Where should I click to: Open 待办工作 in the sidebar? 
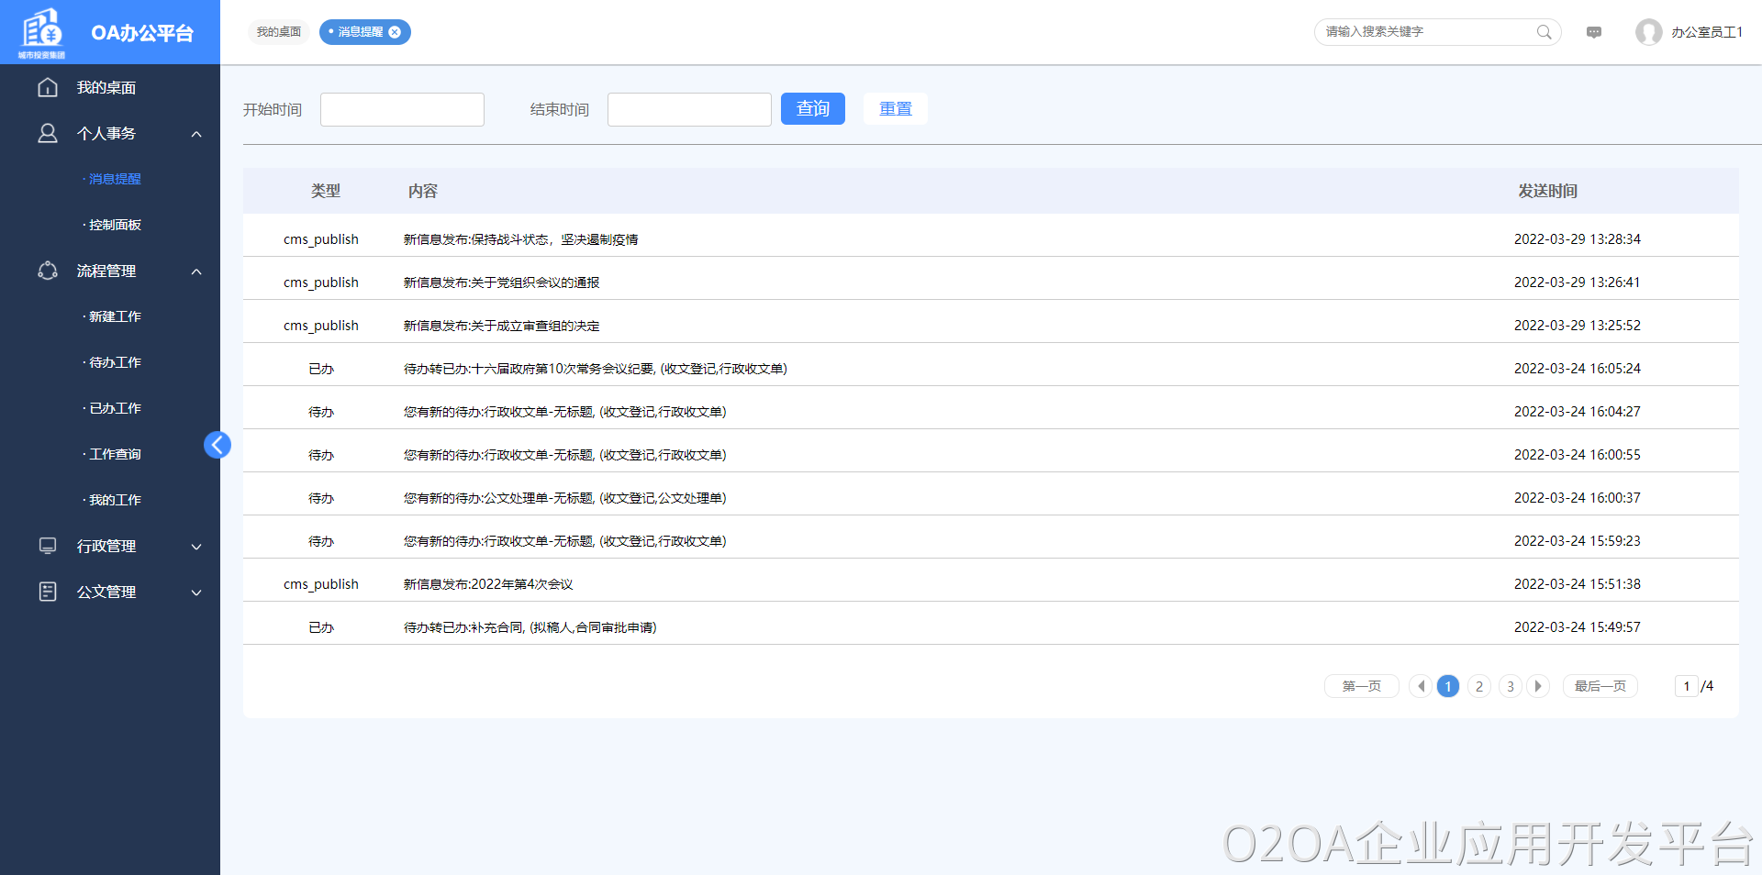point(115,362)
